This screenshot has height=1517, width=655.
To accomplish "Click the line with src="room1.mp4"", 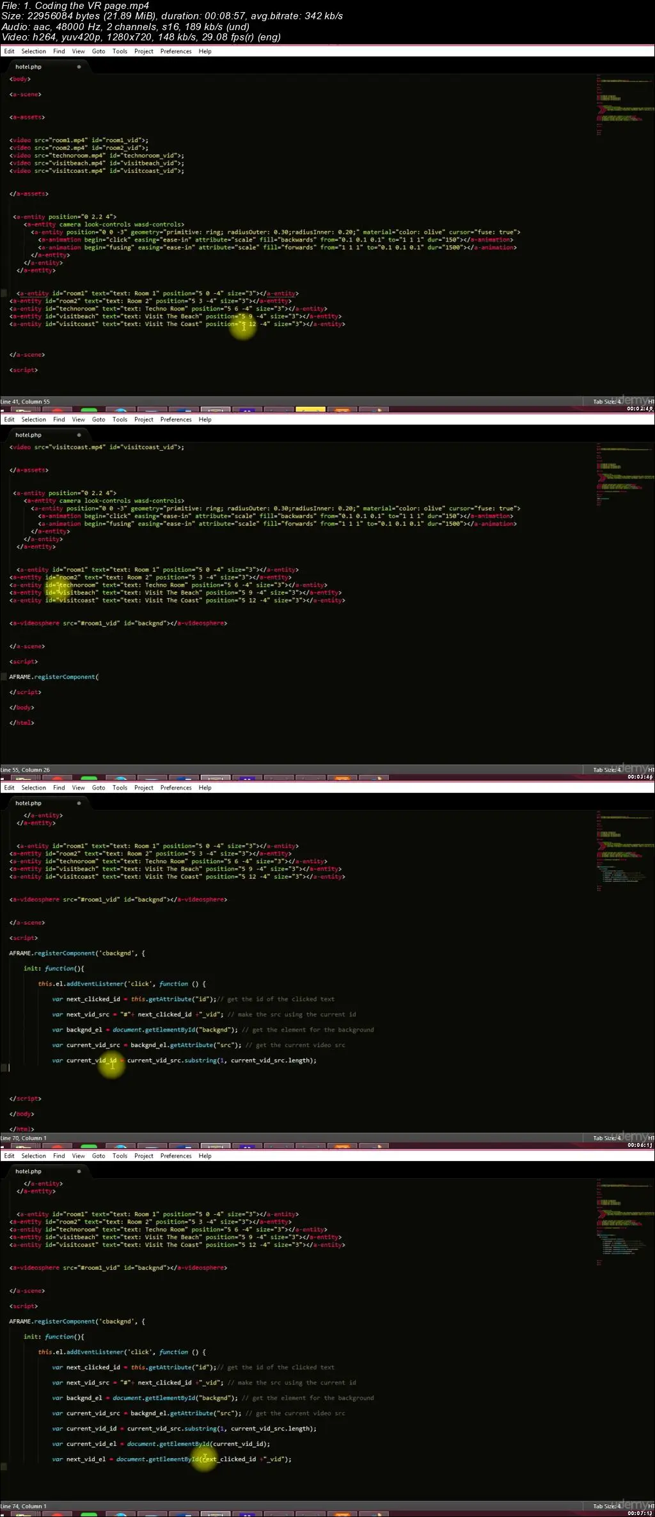I will click(x=79, y=140).
